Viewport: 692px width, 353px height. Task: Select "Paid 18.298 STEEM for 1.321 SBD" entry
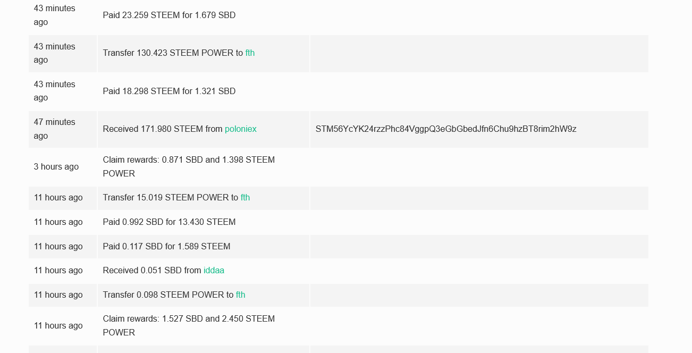click(x=169, y=91)
